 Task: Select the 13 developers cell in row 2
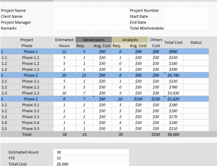click(x=84, y=75)
